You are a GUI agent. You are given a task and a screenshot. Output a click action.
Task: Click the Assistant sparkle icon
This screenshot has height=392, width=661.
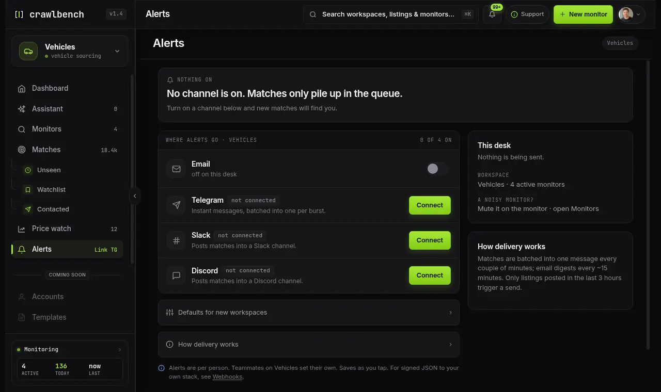tap(22, 109)
